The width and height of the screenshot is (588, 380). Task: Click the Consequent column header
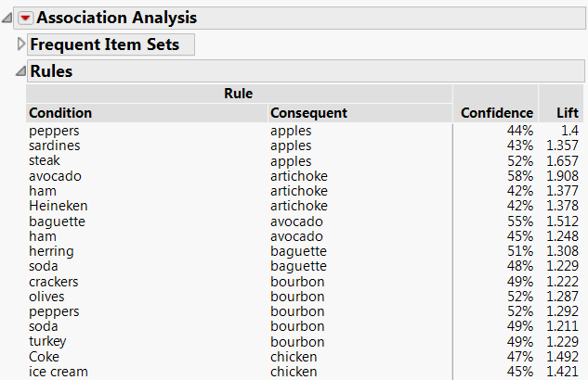click(x=308, y=113)
